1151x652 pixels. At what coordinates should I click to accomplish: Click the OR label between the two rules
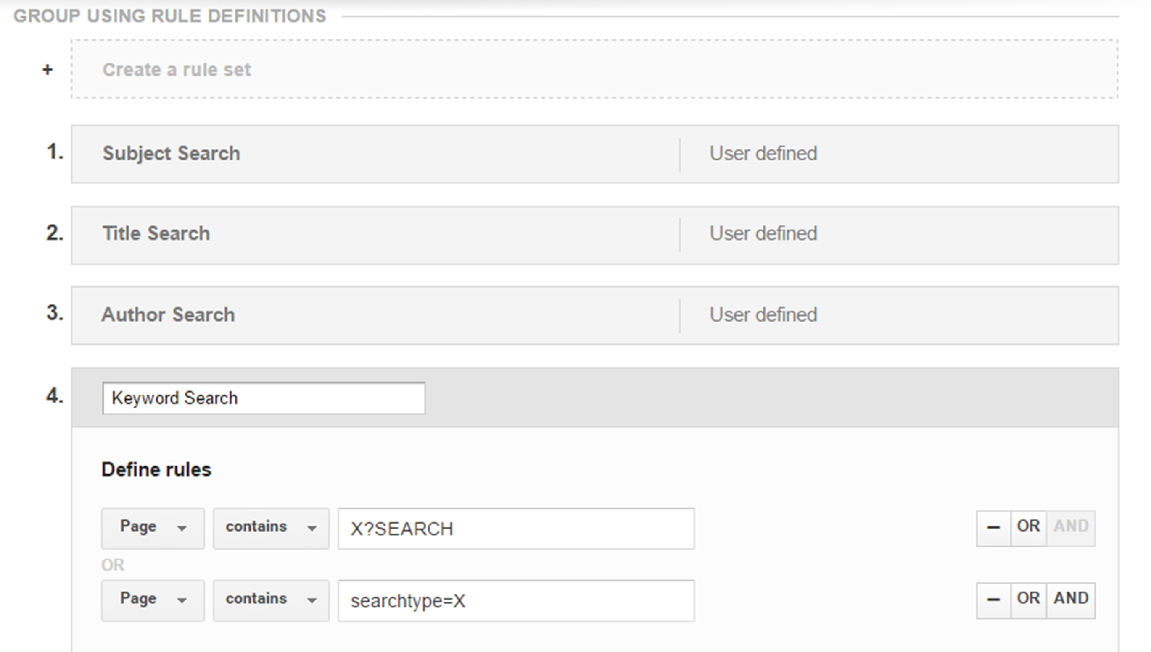(x=113, y=563)
